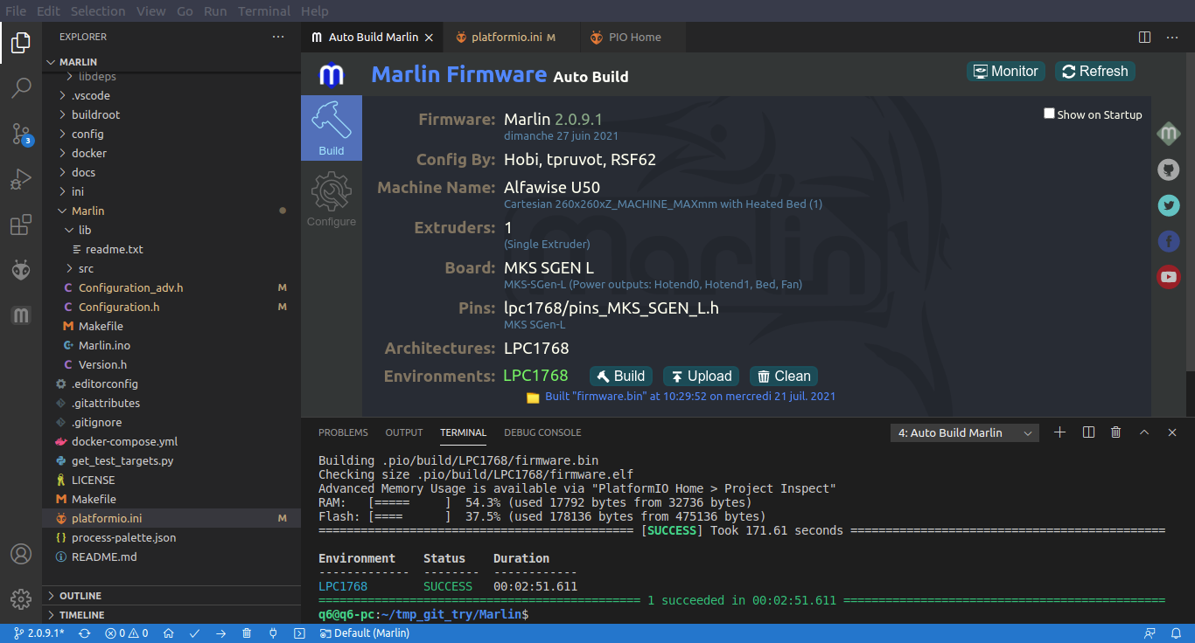Click Synchronize Changes icon in status bar

85,633
